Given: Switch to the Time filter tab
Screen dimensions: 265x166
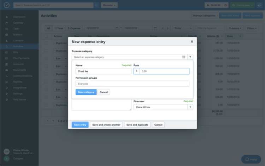Looking at the screenshot, I should tap(59, 28).
